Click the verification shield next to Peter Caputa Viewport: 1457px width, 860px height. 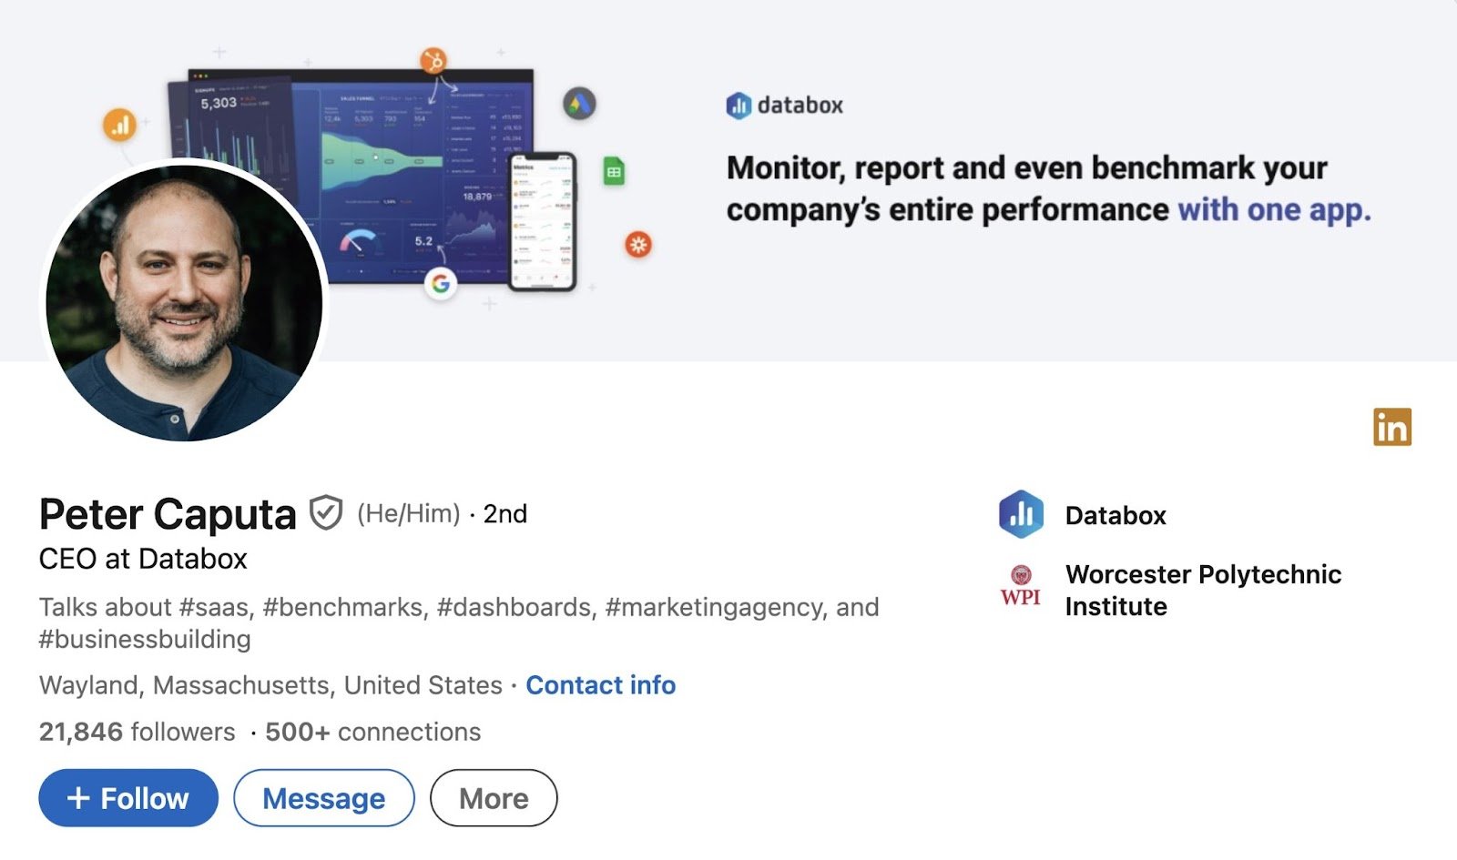(x=326, y=512)
